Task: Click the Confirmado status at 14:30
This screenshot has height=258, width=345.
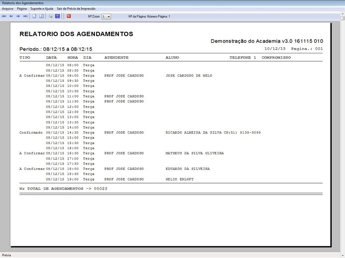Action: click(31, 132)
